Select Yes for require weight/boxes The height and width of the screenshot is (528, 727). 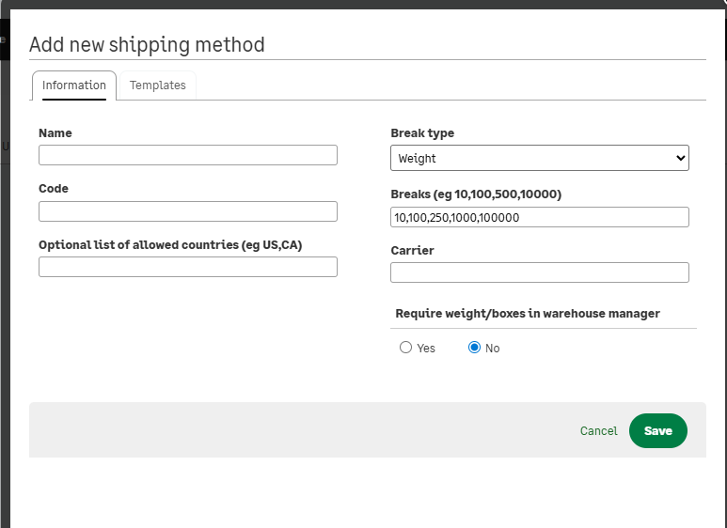pyautogui.click(x=405, y=348)
